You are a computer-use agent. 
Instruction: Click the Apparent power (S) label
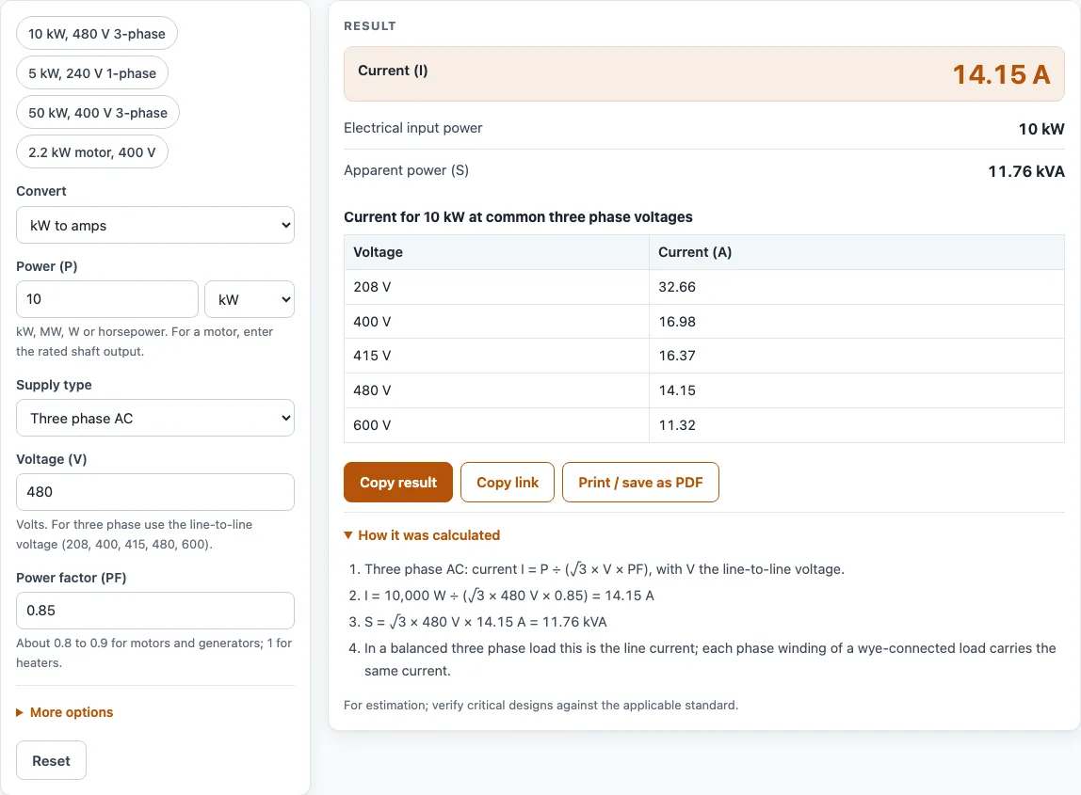coord(406,170)
